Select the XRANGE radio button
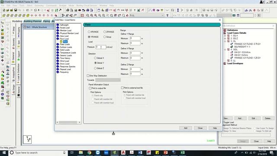 [89, 32]
